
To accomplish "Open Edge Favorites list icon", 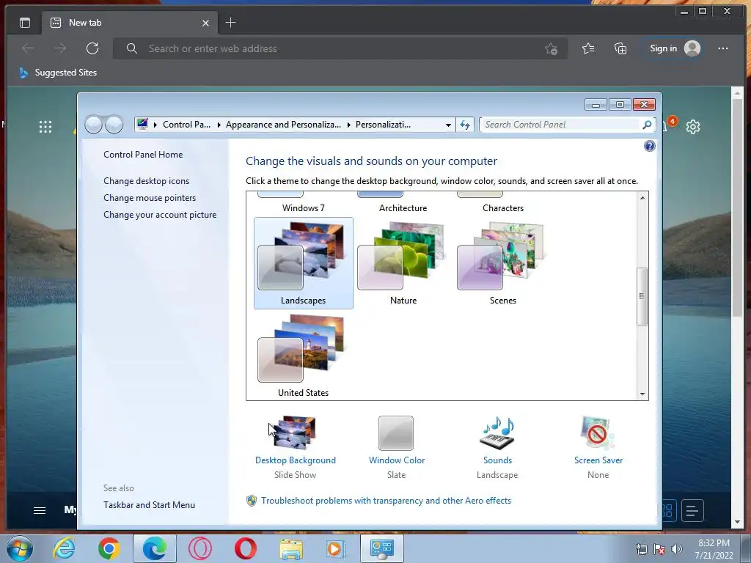I will point(588,48).
